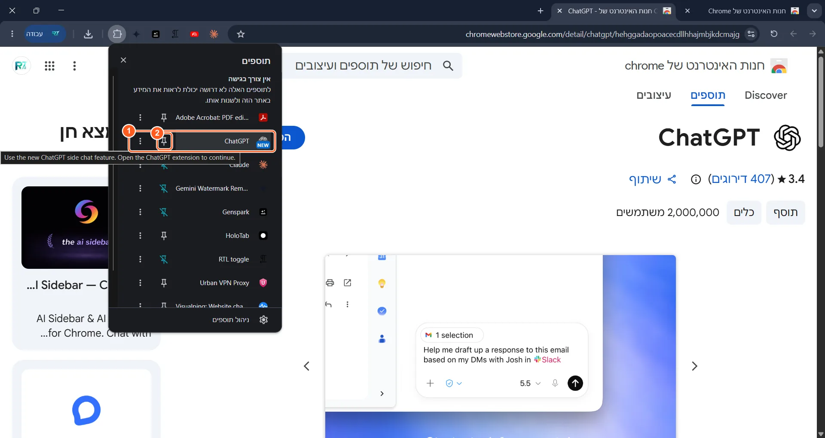Toggle pin for ChatGPT extension
The width and height of the screenshot is (825, 438).
tap(164, 141)
